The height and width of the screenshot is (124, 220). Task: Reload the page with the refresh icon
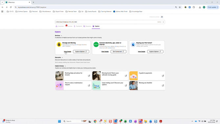(11, 7)
